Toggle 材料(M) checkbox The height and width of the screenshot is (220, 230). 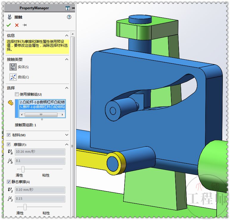(9, 135)
